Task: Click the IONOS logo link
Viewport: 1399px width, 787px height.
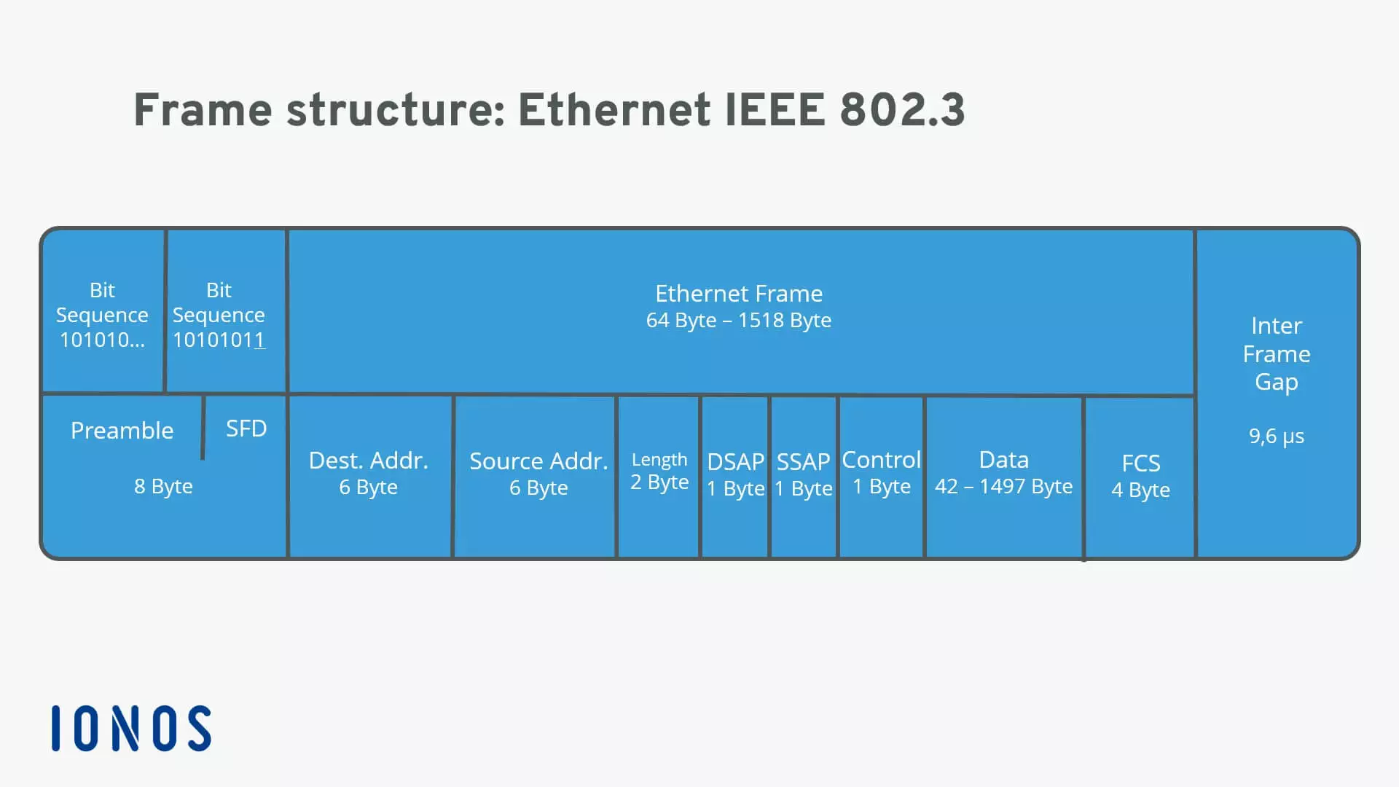Action: [x=132, y=727]
